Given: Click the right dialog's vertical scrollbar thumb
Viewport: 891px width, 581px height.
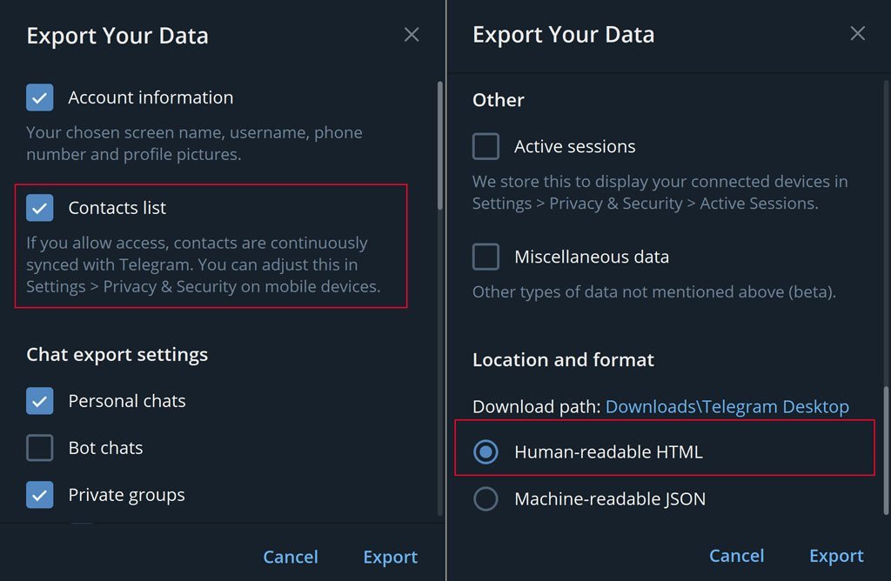Looking at the screenshot, I should 886,451.
